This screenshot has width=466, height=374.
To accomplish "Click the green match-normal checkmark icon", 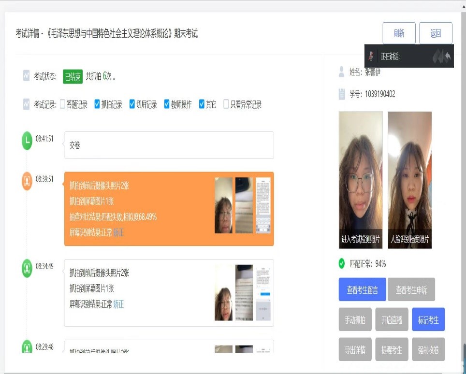I will 342,264.
